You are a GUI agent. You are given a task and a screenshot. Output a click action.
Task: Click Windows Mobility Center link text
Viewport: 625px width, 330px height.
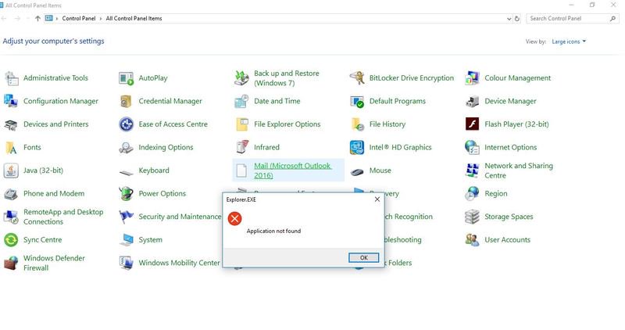tap(179, 263)
